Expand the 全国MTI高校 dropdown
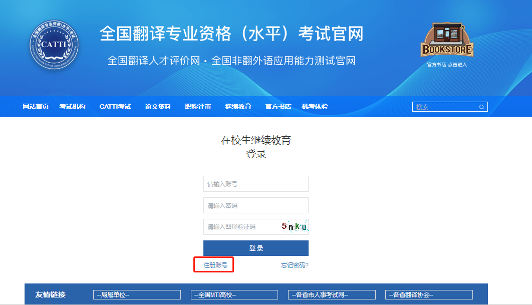Image resolution: width=532 pixels, height=305 pixels. pyautogui.click(x=234, y=295)
